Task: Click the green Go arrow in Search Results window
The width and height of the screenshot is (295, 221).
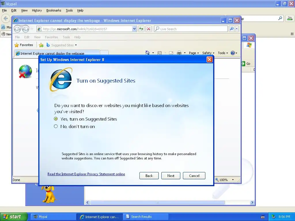Action: tap(243, 64)
